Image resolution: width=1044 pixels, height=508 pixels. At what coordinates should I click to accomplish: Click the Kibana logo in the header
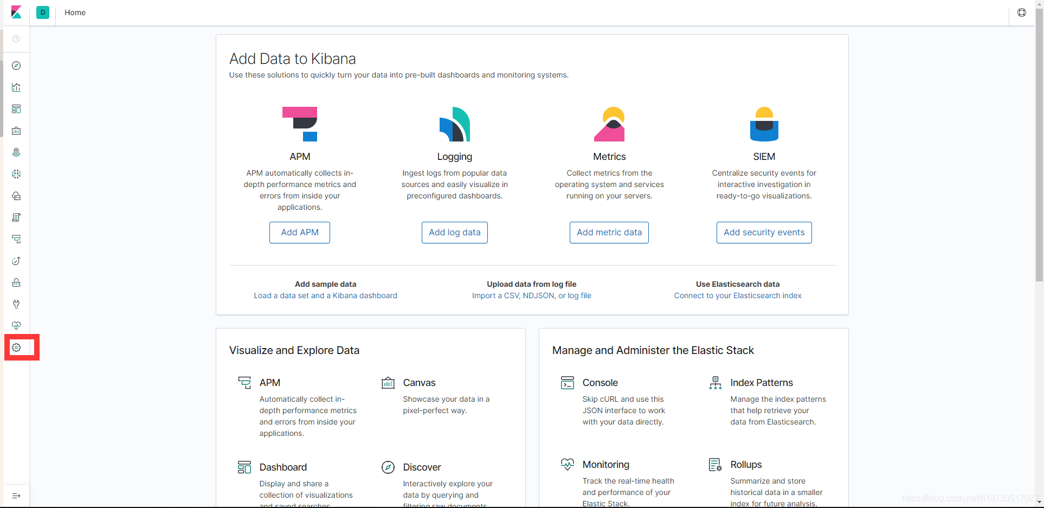coord(16,12)
